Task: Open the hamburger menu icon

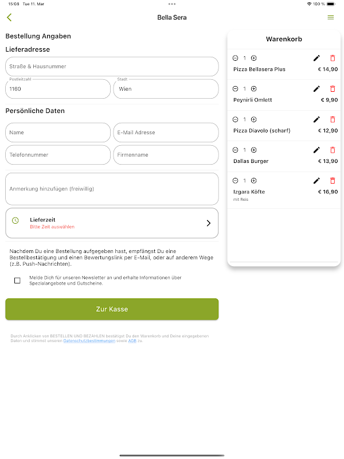Action: [x=330, y=18]
